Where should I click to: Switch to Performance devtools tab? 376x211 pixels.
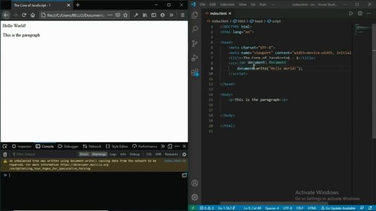click(145, 147)
